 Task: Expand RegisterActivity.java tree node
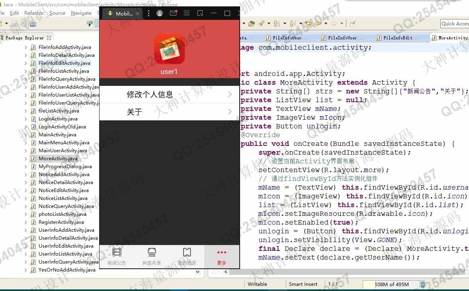(x=26, y=222)
